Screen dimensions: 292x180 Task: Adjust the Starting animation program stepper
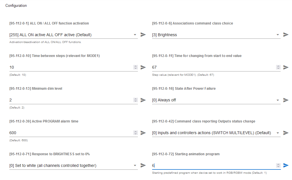(x=278, y=165)
